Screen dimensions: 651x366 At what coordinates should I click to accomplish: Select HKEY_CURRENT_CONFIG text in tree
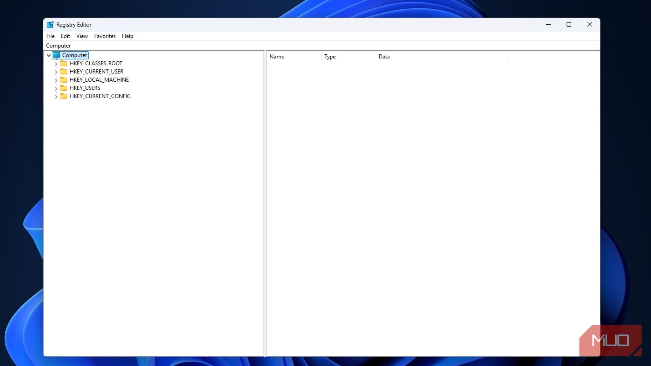click(x=100, y=96)
